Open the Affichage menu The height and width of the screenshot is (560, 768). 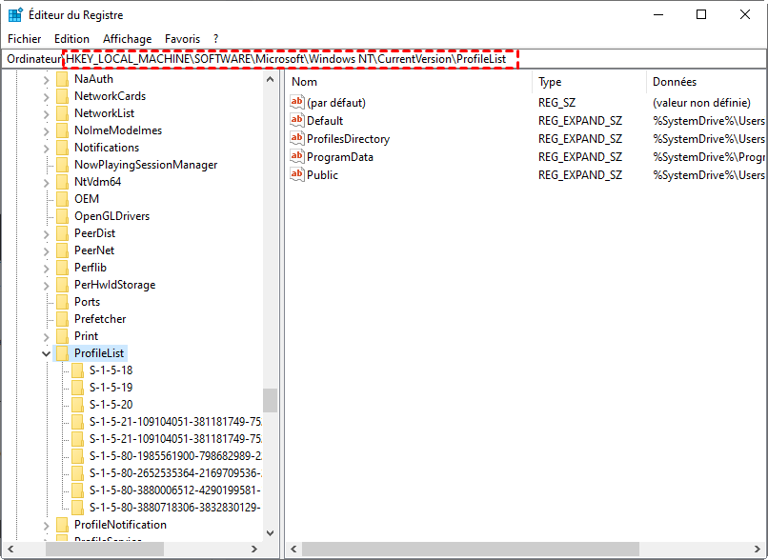pos(128,39)
